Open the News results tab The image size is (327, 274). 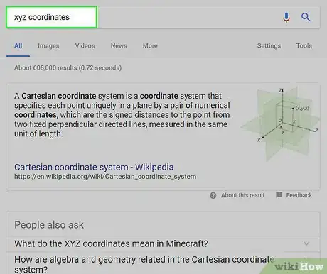[119, 45]
